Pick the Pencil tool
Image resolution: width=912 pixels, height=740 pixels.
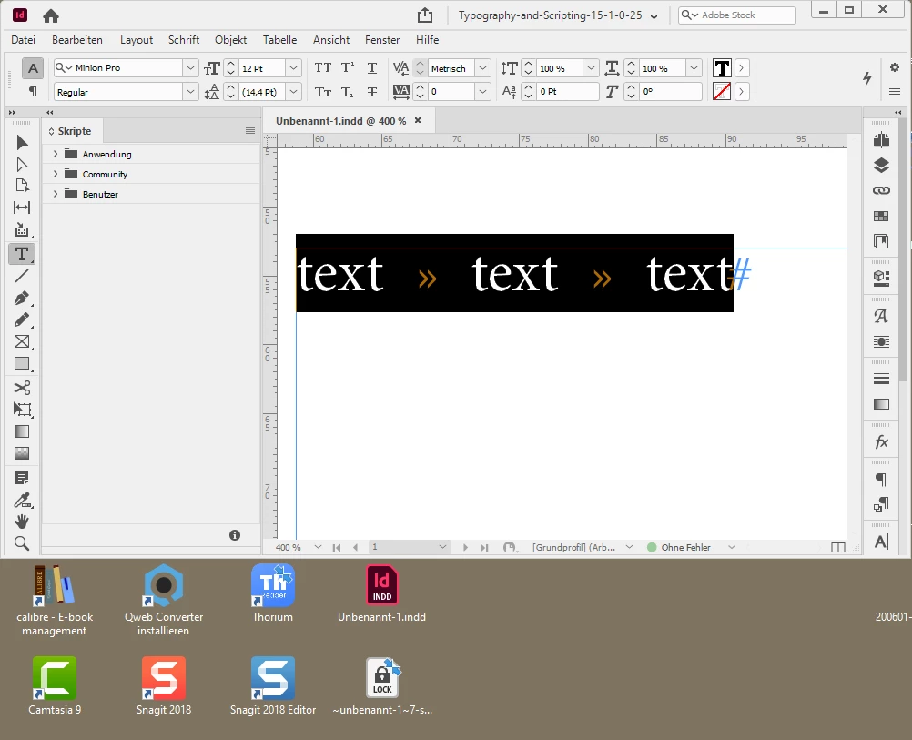click(22, 320)
